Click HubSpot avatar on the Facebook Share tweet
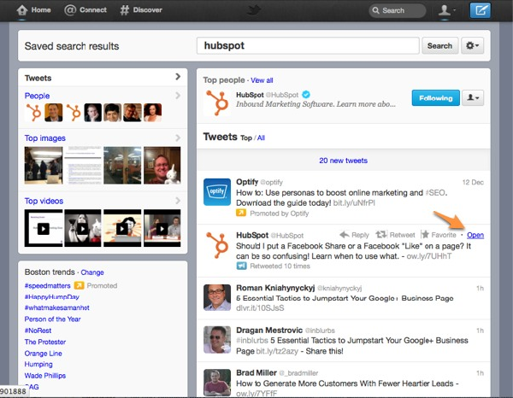The image size is (513, 398). tap(217, 245)
